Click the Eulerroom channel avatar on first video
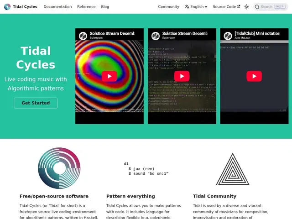 [83, 36]
